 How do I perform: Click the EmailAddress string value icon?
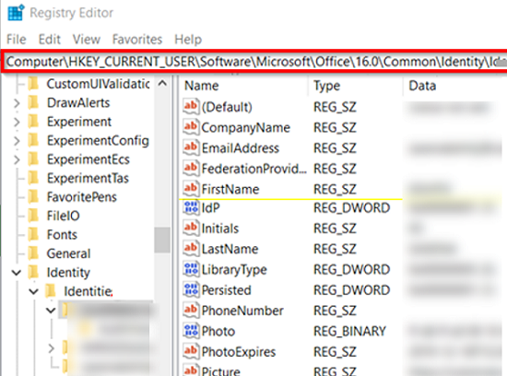[x=191, y=147]
